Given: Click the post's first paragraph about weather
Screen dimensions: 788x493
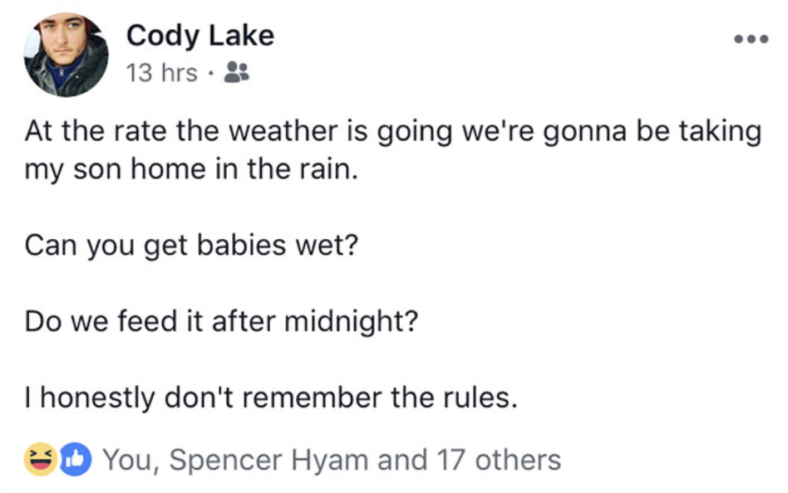Looking at the screenshot, I should [393, 150].
